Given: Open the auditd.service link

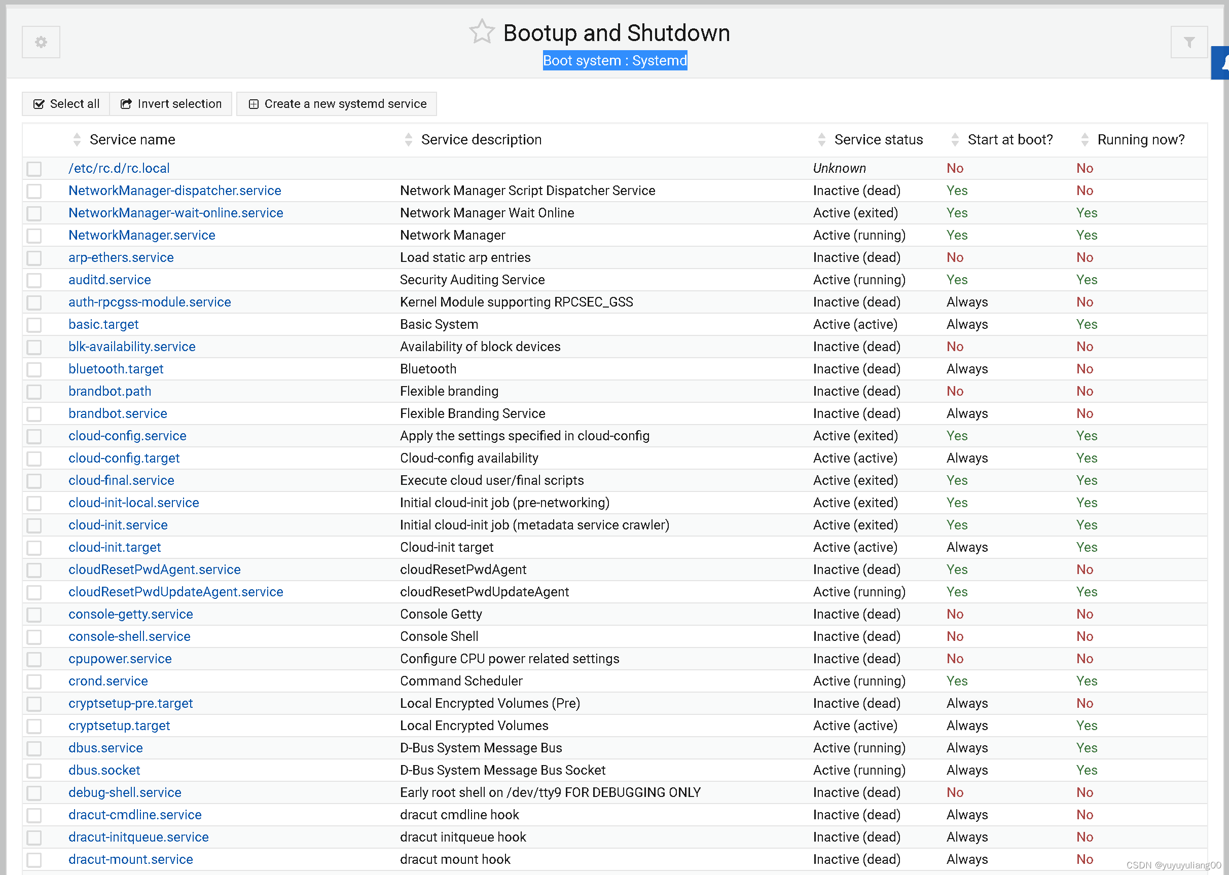Looking at the screenshot, I should (x=110, y=280).
